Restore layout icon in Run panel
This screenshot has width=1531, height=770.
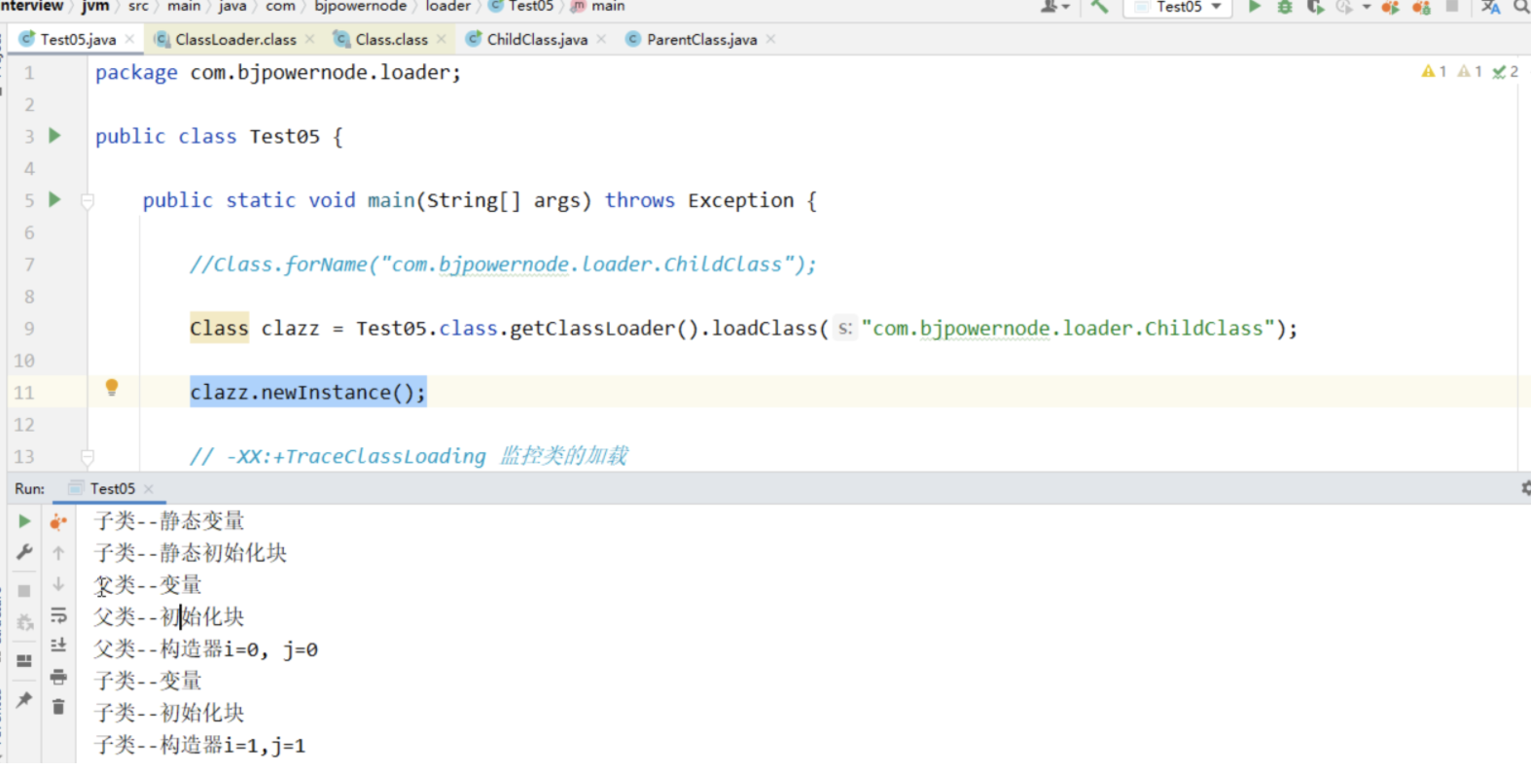(24, 661)
